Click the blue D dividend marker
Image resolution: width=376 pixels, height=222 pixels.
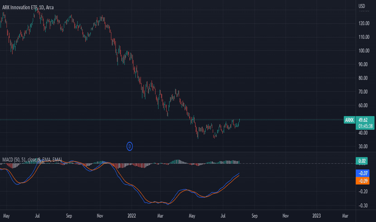[130, 146]
